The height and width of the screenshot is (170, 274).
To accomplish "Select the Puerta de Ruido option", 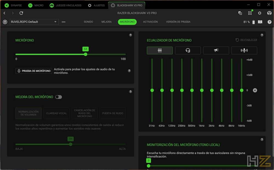I will coord(113,113).
